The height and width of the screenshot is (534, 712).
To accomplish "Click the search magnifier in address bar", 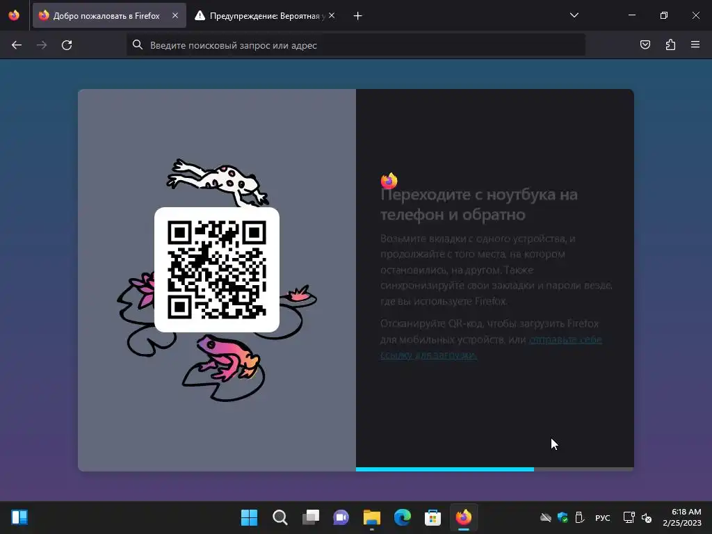I will (138, 44).
